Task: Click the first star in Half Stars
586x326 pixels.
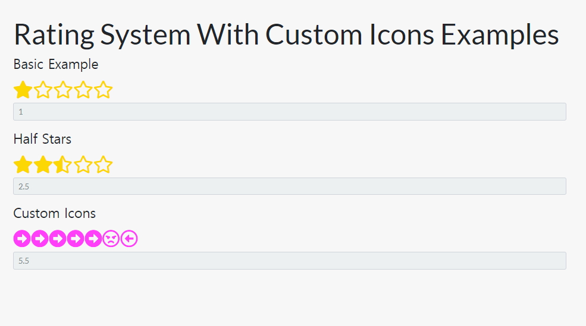Action: (x=23, y=164)
